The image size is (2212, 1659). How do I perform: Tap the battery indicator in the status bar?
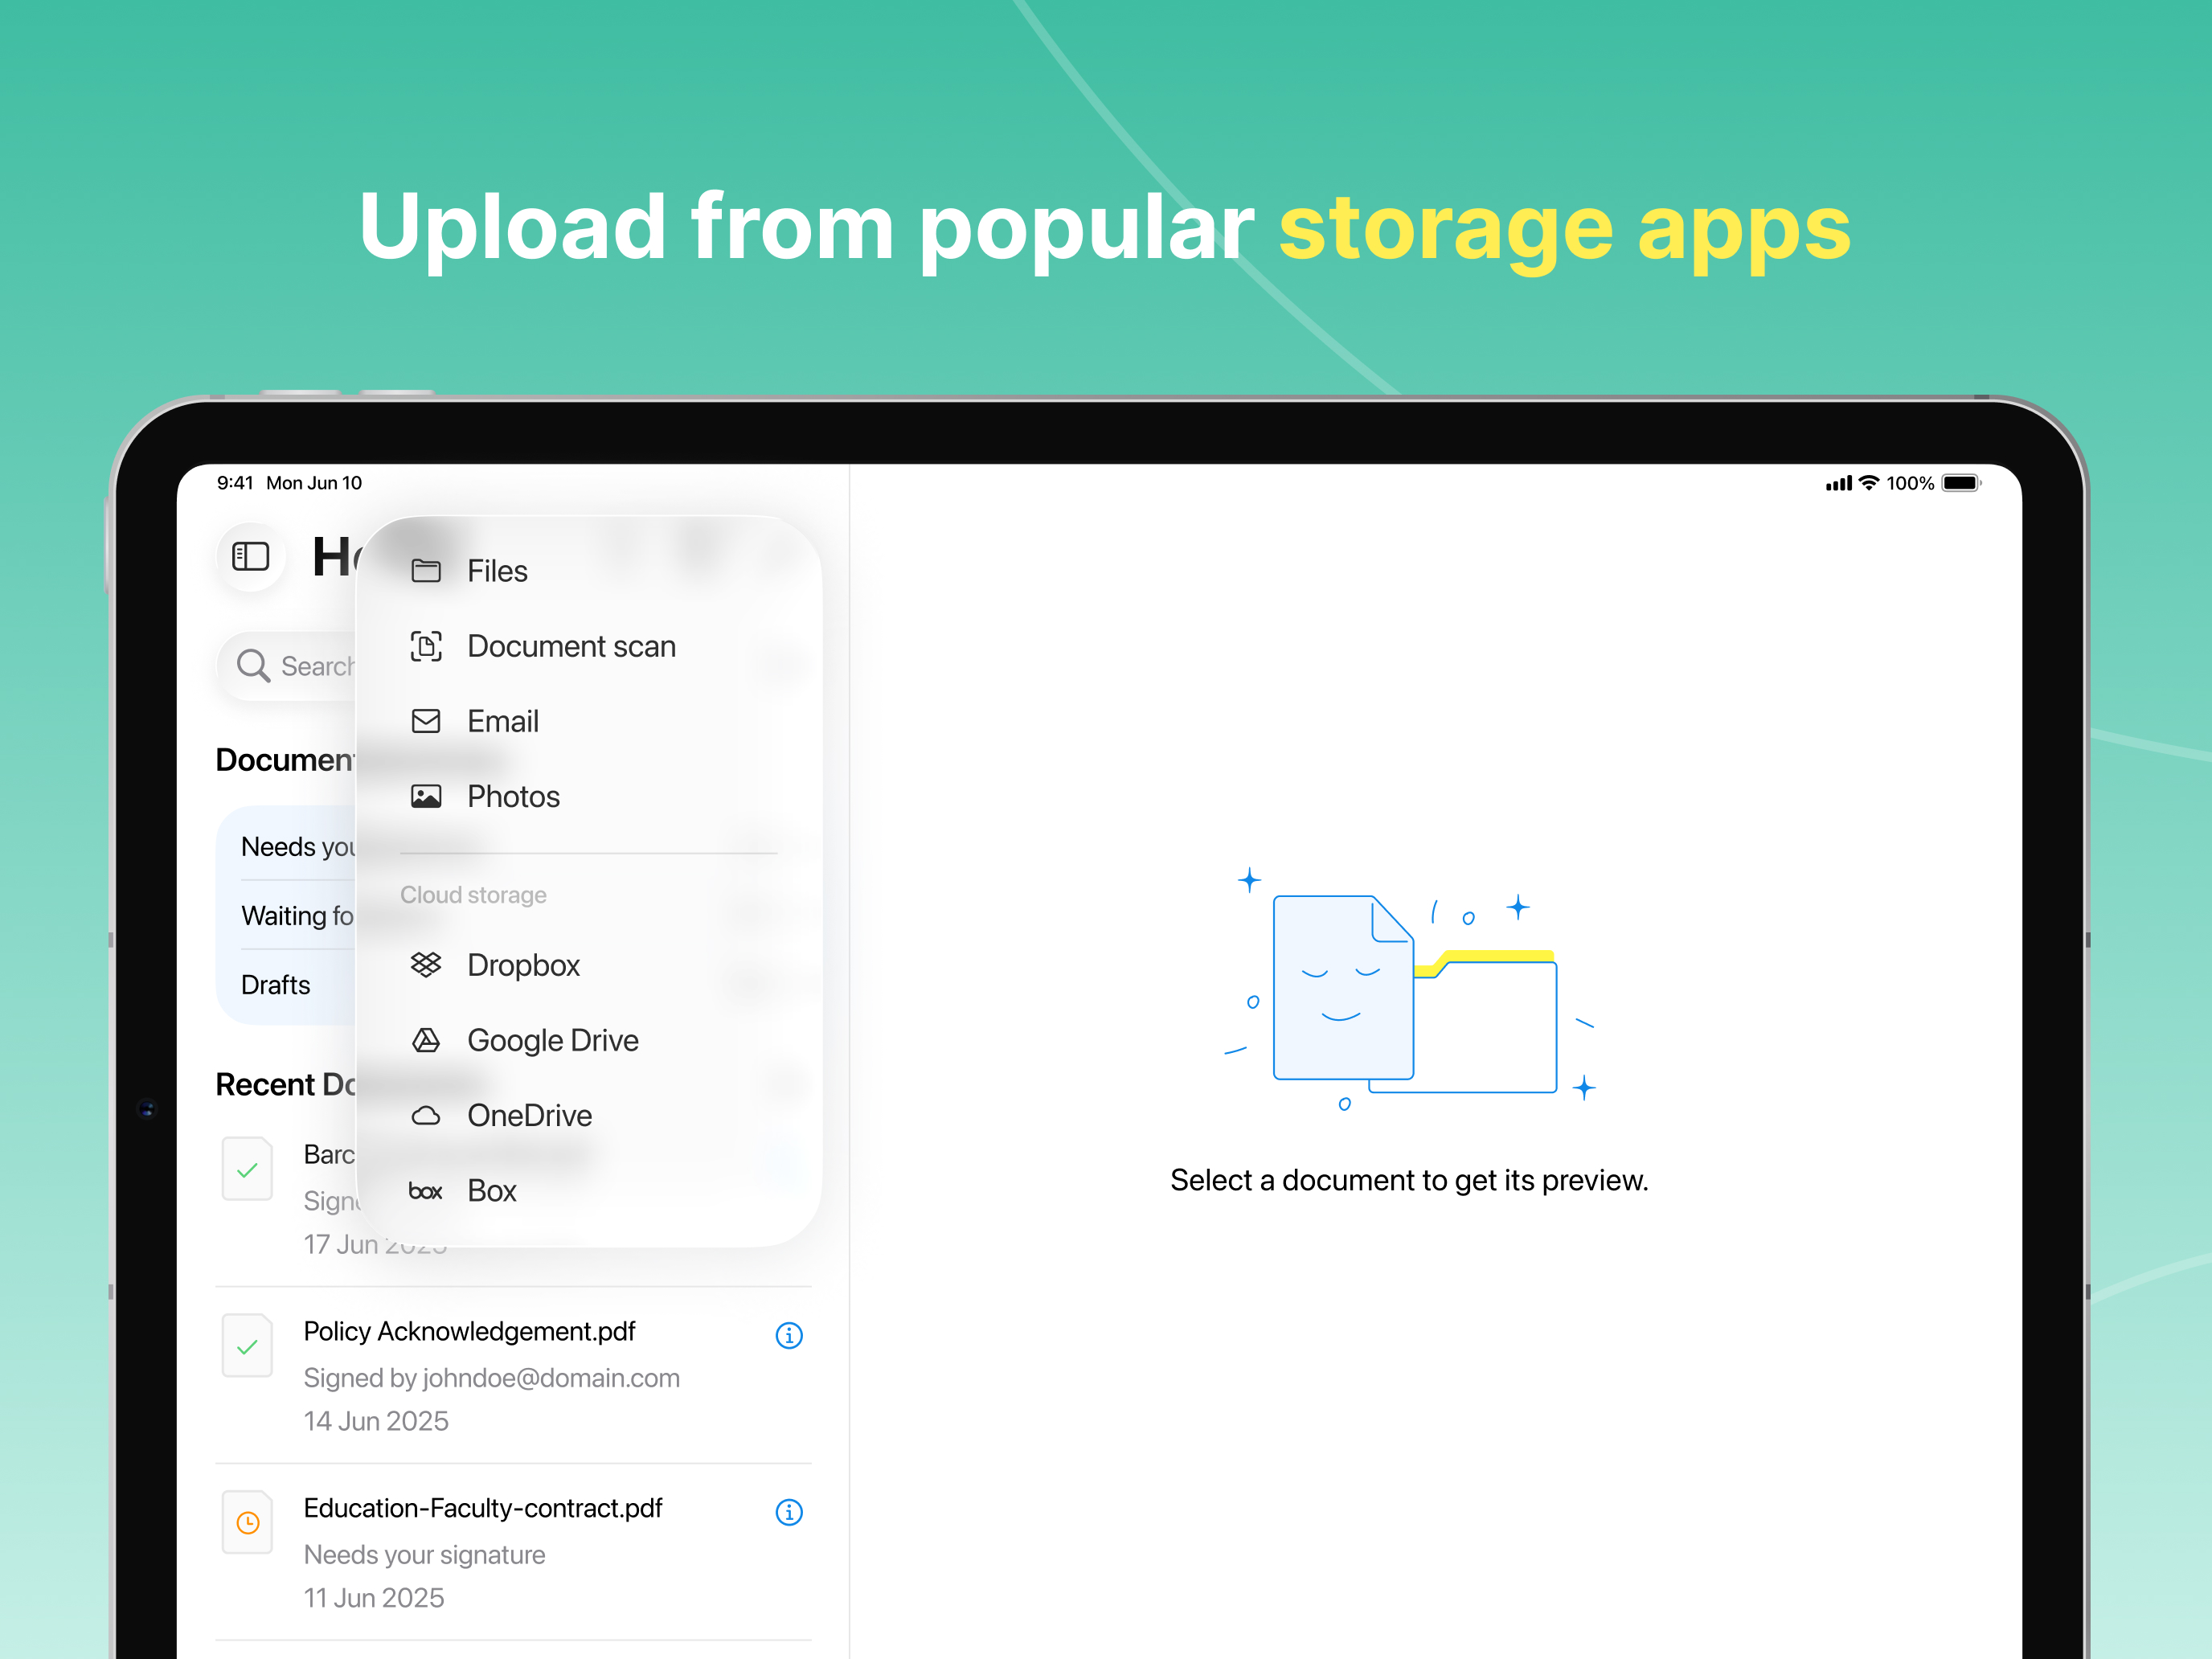click(x=1960, y=483)
